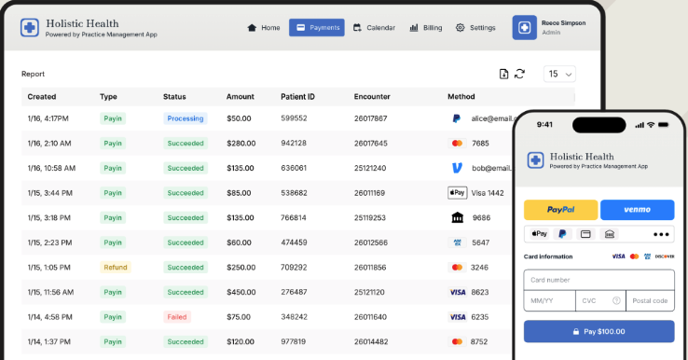Click the 1/14, 4:58 PM created date
This screenshot has height=360, width=688.
click(x=49, y=317)
